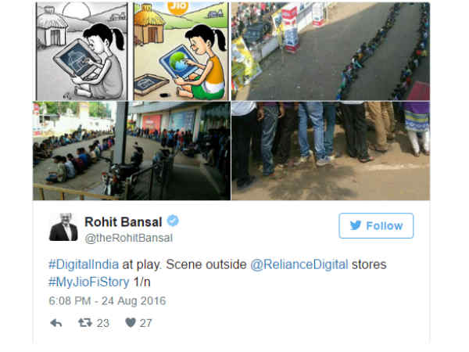Click the Twitter bird icon in Follow button
The width and height of the screenshot is (469, 352).
point(356,225)
